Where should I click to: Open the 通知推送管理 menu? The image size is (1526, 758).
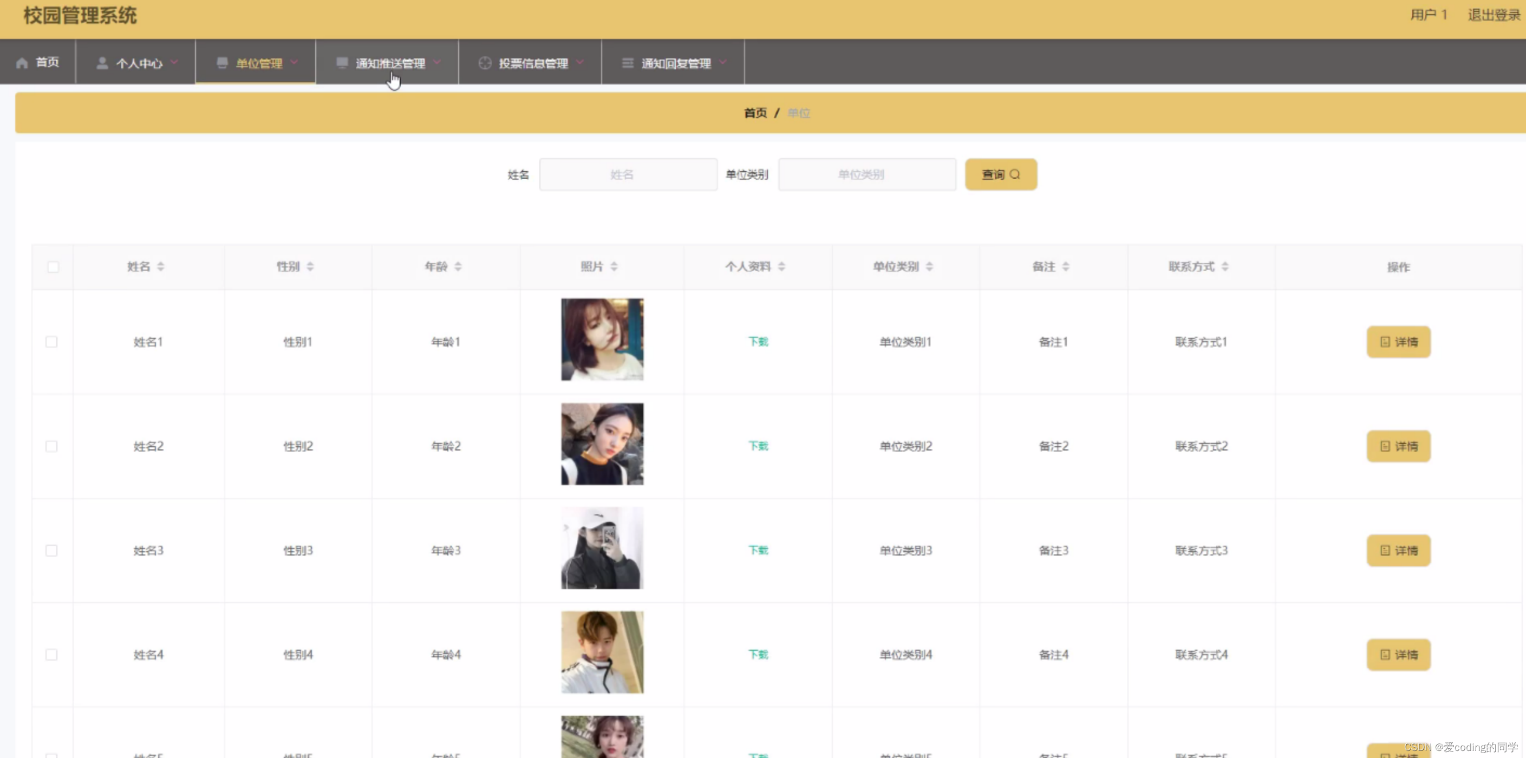[x=390, y=63]
